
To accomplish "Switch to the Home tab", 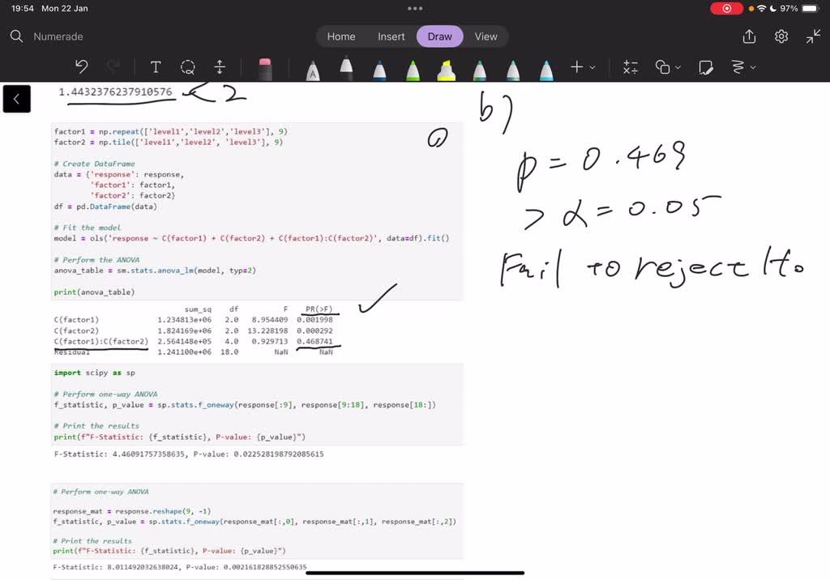I will pyautogui.click(x=340, y=36).
